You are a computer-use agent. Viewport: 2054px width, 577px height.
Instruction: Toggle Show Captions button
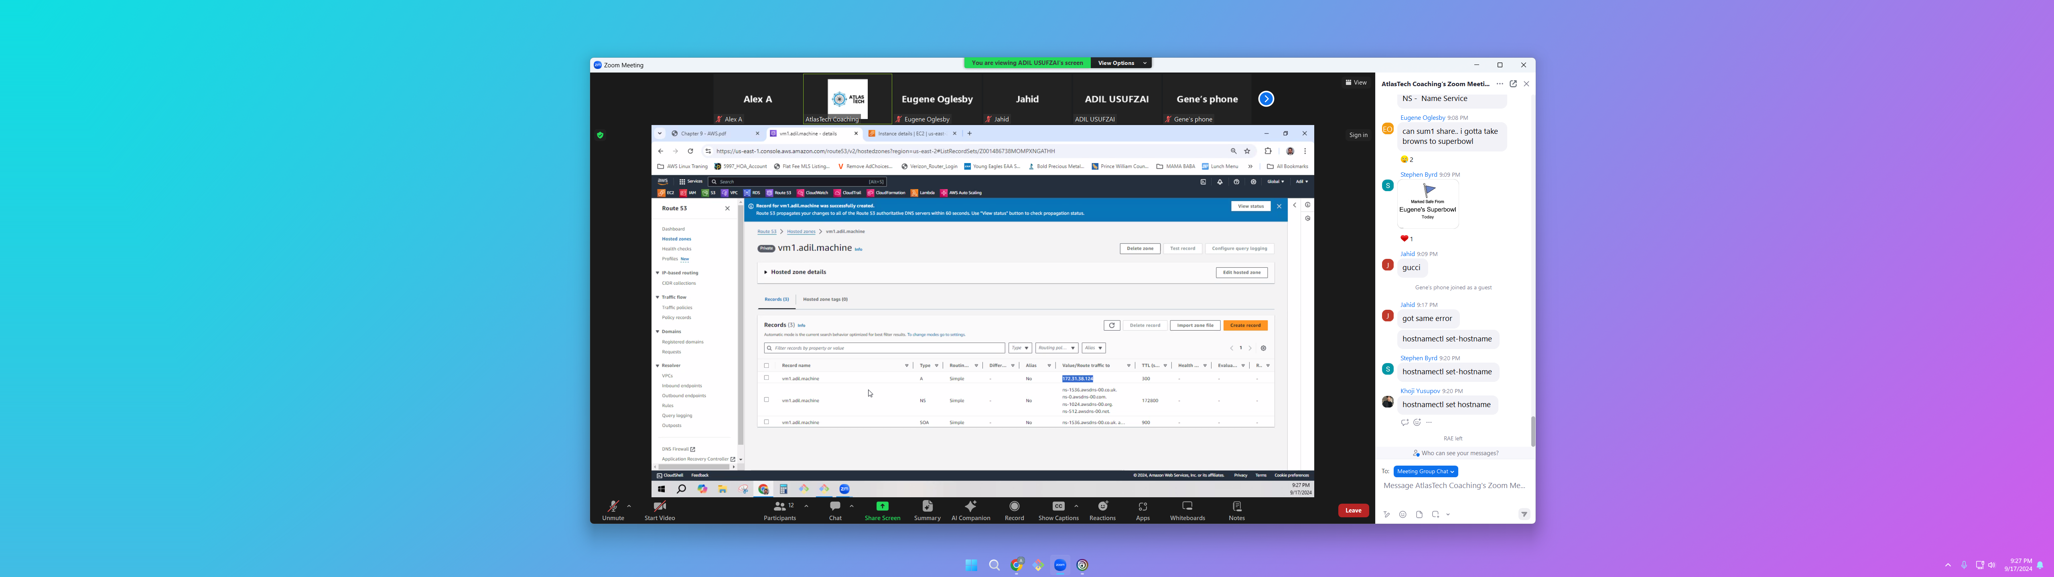point(1058,507)
